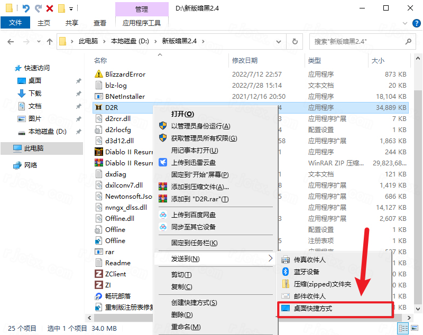Screen dimensions: 423x335
Task: Click the redo icon in quick access toolbar
Action: click(x=38, y=8)
